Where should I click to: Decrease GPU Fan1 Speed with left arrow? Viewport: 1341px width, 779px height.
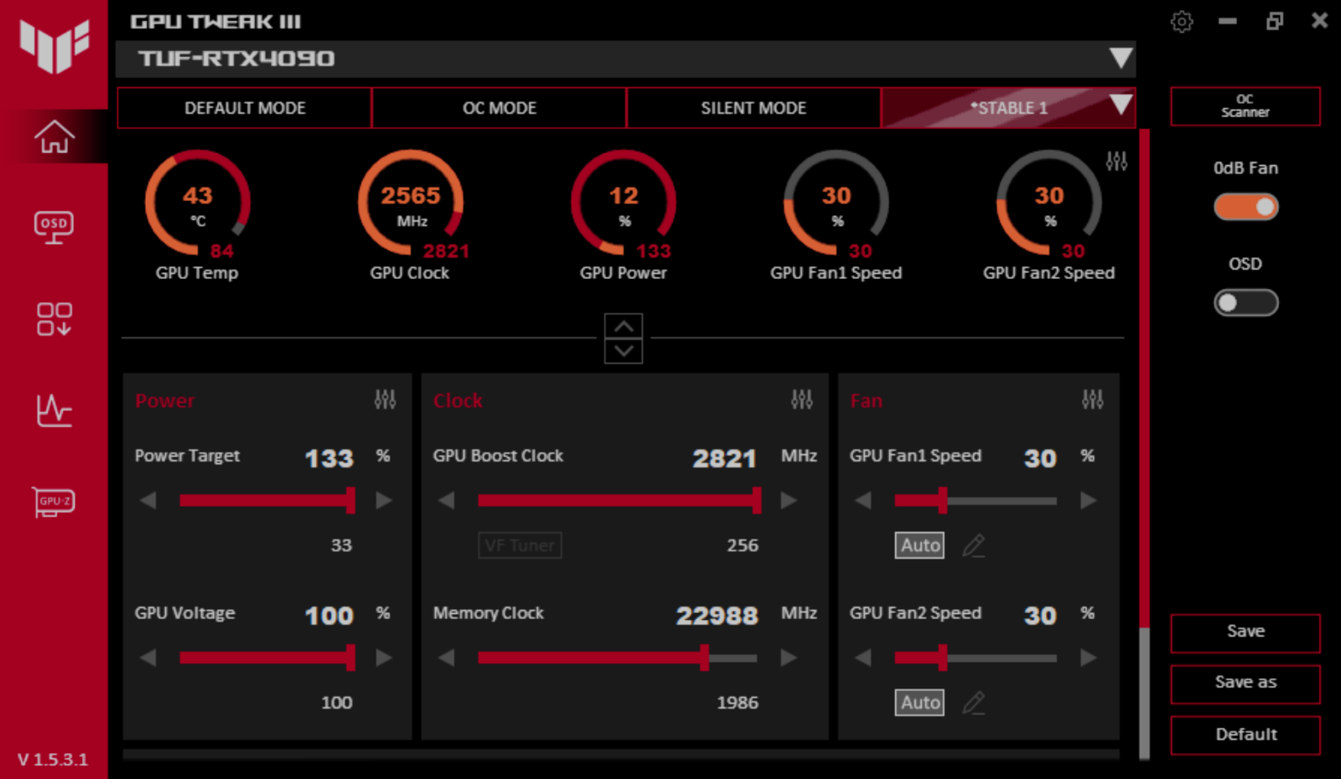point(863,501)
